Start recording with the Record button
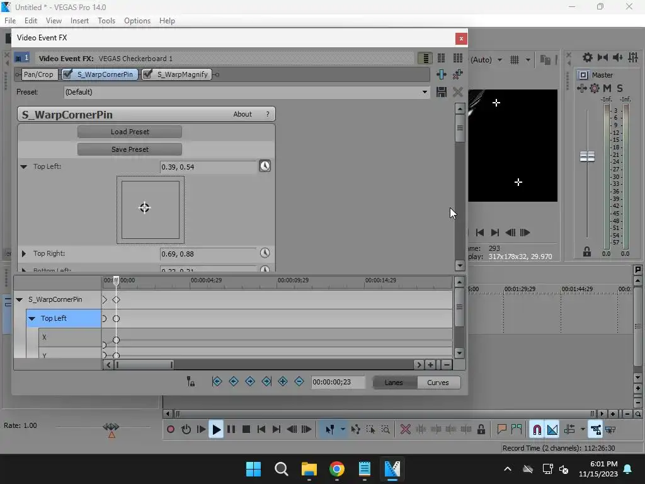 tap(170, 430)
